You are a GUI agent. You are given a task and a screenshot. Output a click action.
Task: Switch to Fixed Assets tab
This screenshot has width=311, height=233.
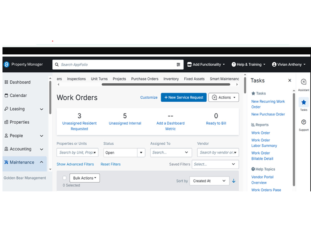tap(194, 79)
